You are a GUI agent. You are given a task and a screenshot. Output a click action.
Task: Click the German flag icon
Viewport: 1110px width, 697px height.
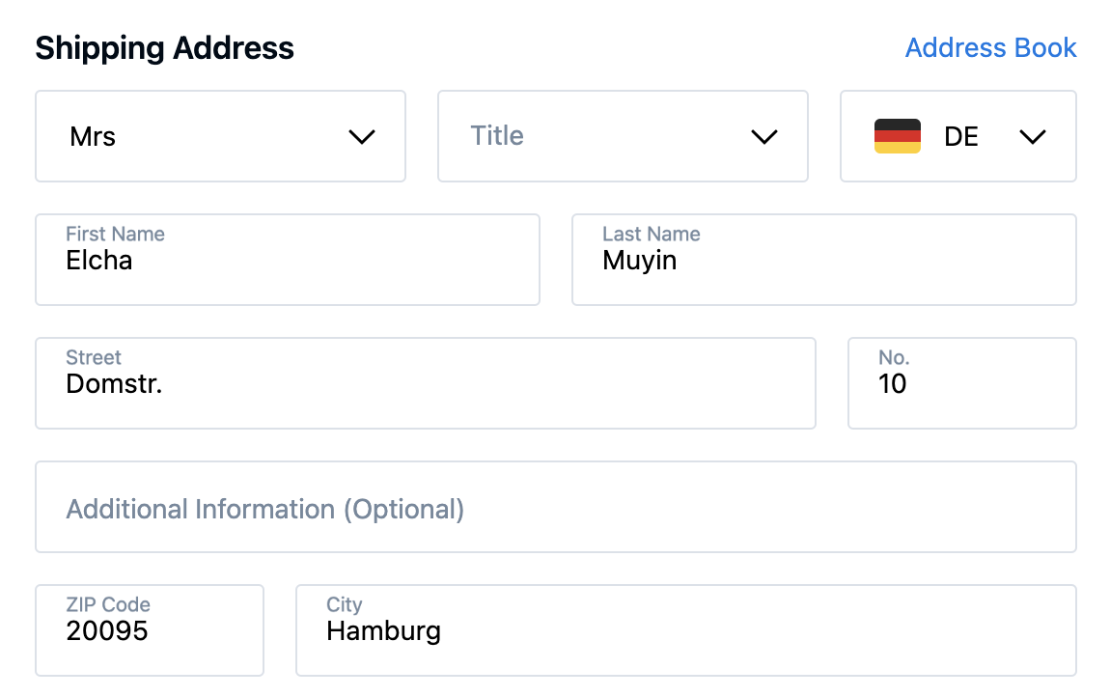897,136
